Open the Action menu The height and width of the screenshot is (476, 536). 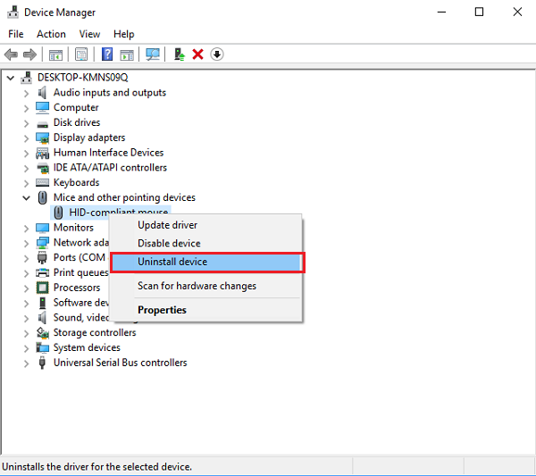tap(51, 34)
